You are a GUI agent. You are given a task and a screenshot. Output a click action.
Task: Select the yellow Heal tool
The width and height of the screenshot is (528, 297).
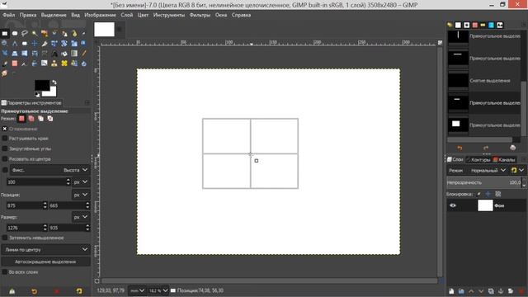pos(64,64)
